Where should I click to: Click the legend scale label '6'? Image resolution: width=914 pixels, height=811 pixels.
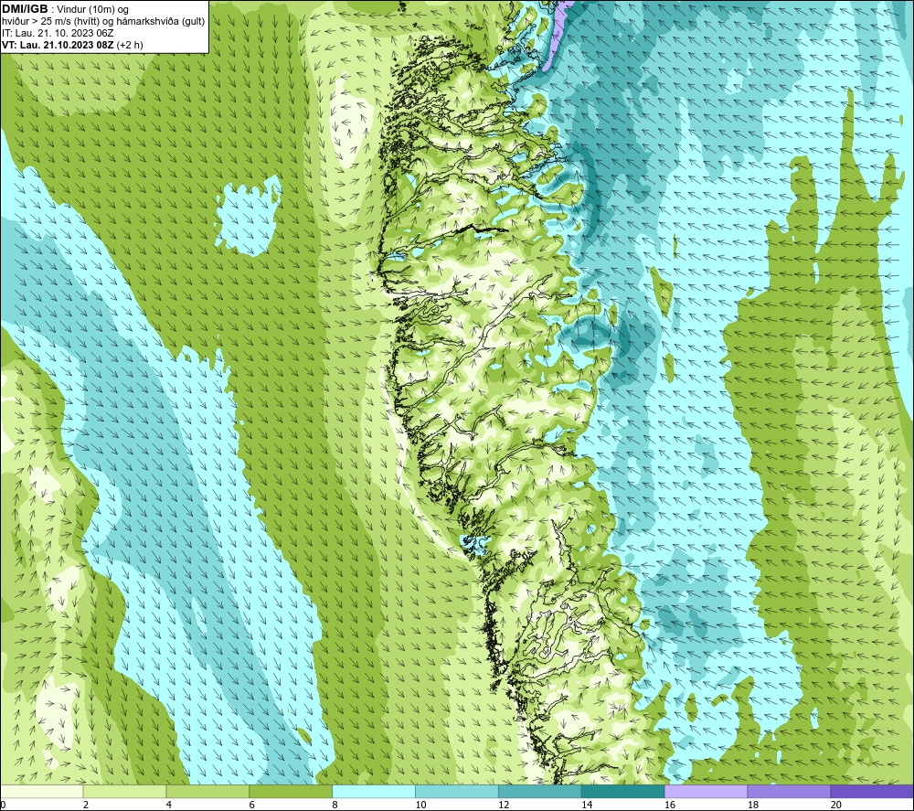pyautogui.click(x=252, y=805)
